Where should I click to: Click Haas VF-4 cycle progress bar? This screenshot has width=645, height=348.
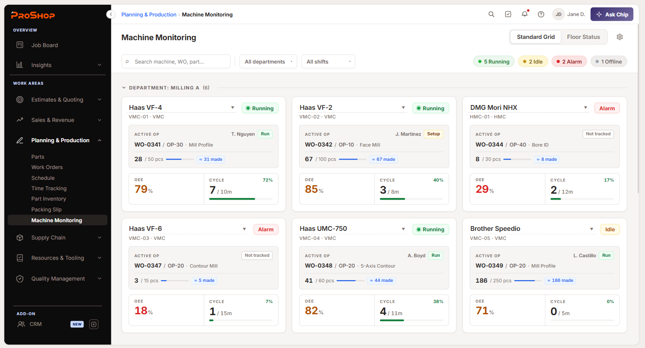241,199
